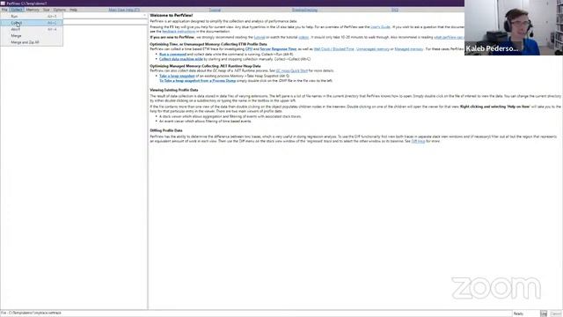This screenshot has height=317, width=563.
Task: Click the Cancel button in status bar
Action: click(555, 313)
